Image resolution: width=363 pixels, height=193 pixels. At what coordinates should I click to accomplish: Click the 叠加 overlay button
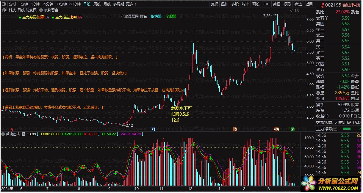(x=225, y=4)
